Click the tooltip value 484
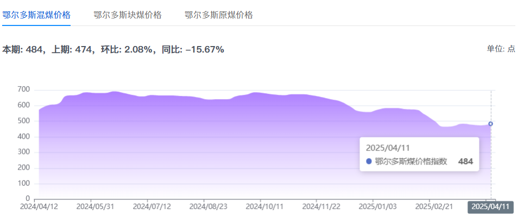 pyautogui.click(x=465, y=161)
